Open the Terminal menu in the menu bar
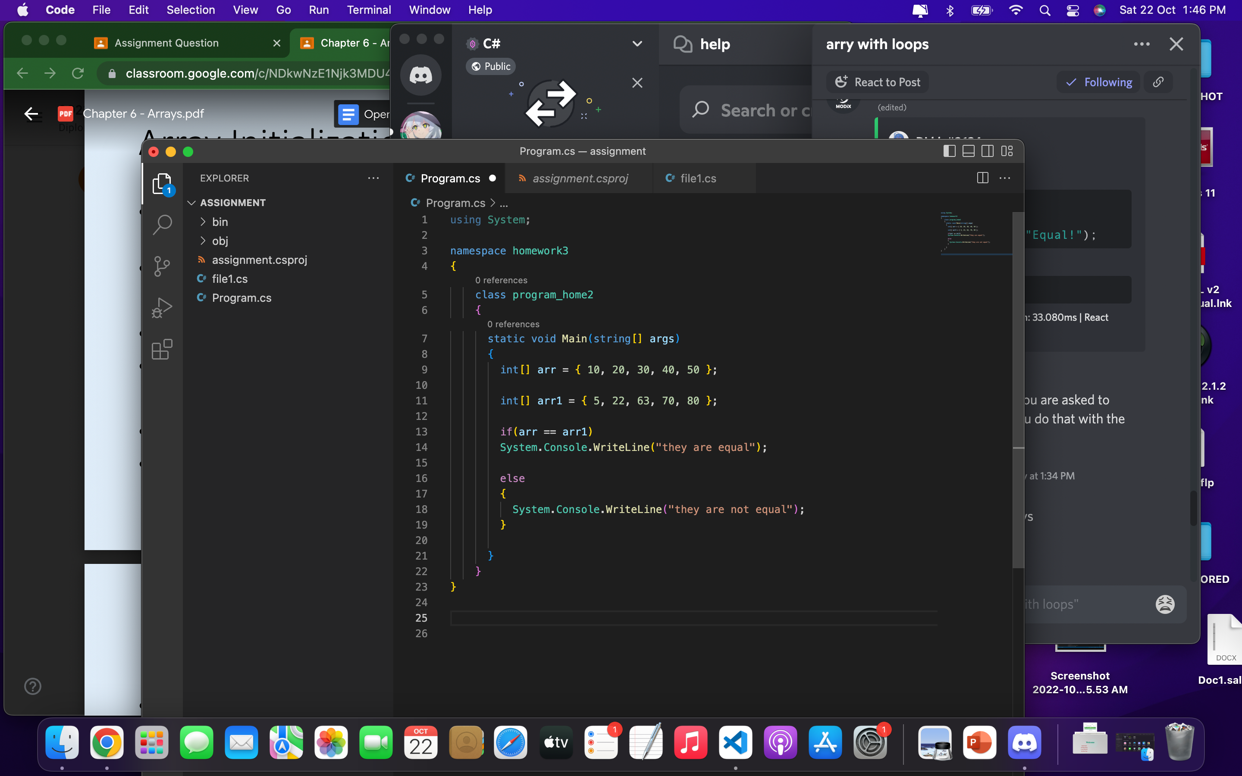This screenshot has width=1242, height=776. tap(368, 10)
